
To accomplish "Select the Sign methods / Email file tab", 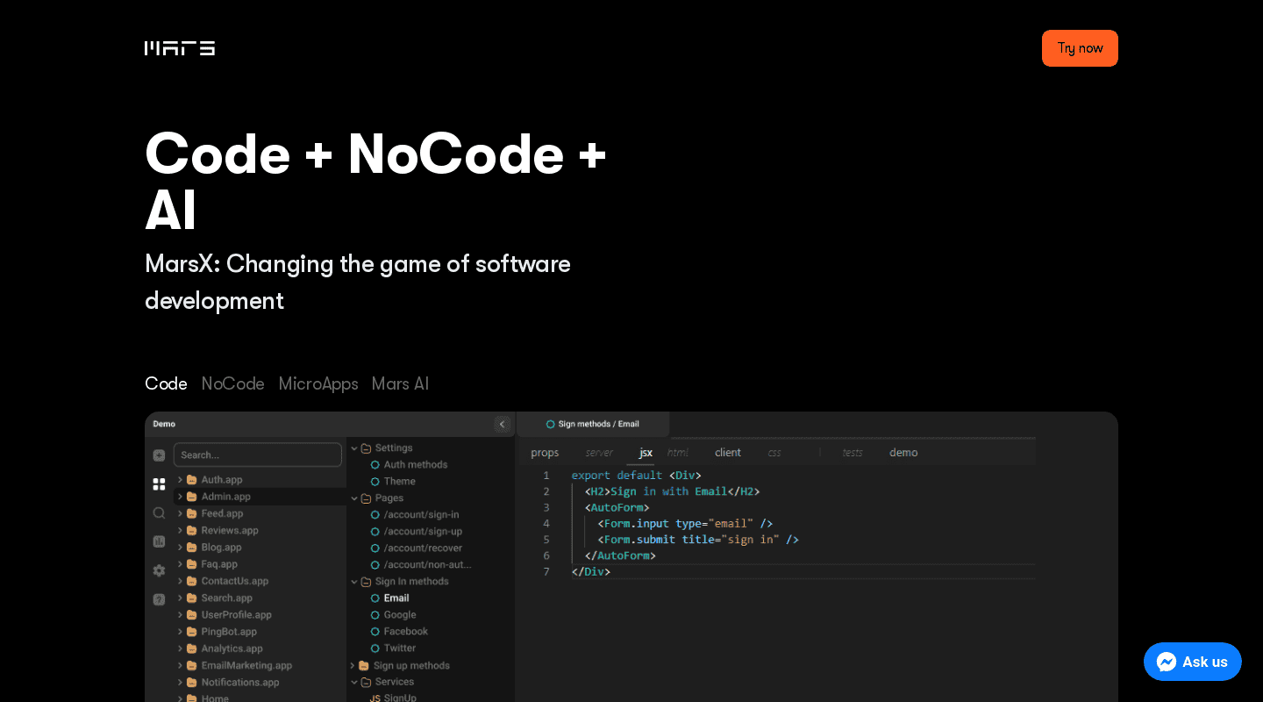I will 593,424.
